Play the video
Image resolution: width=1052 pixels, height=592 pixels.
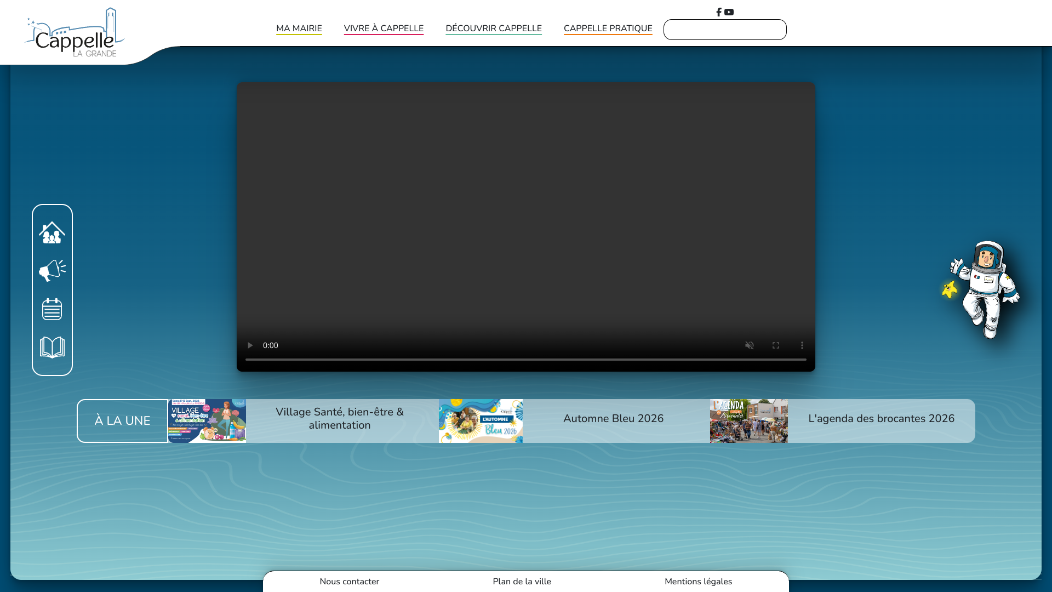[x=250, y=345]
